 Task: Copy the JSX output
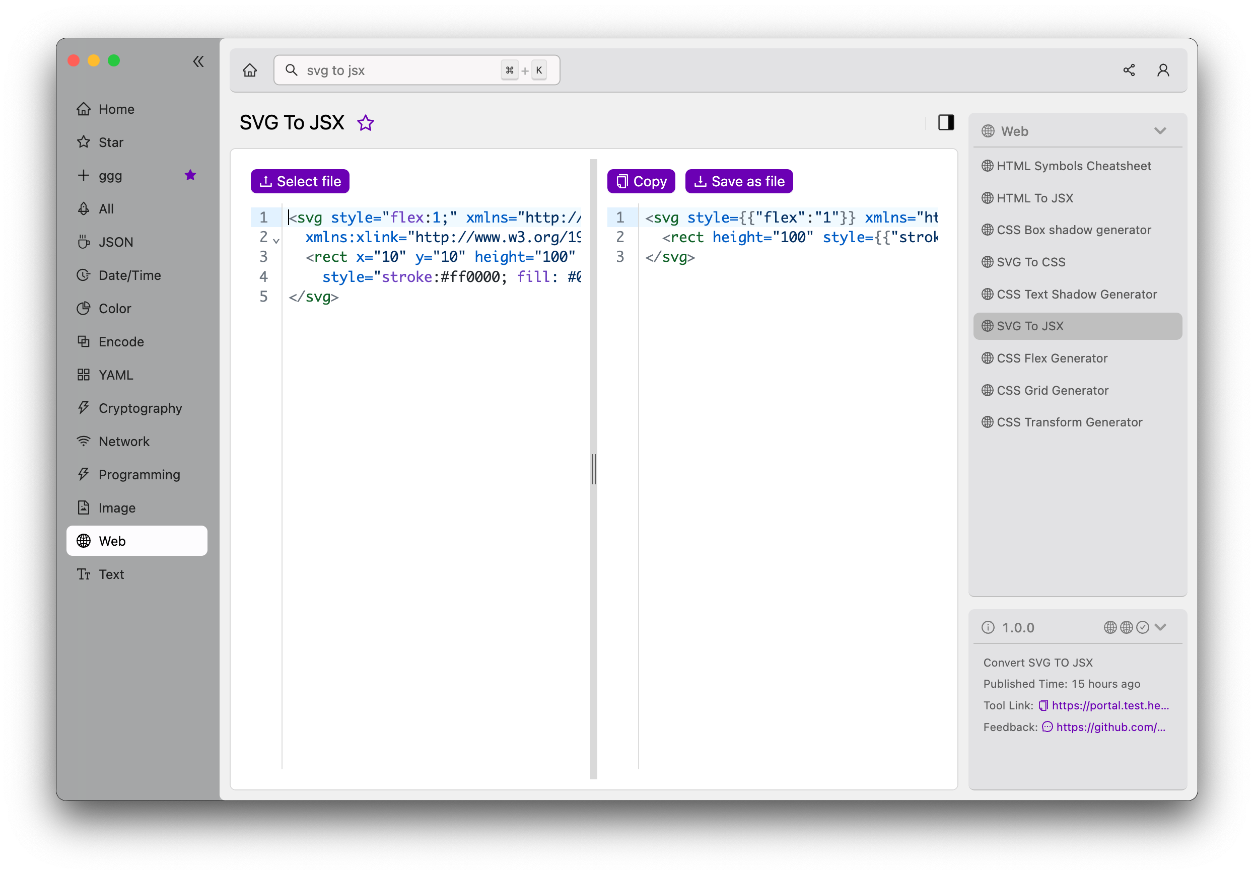point(641,181)
